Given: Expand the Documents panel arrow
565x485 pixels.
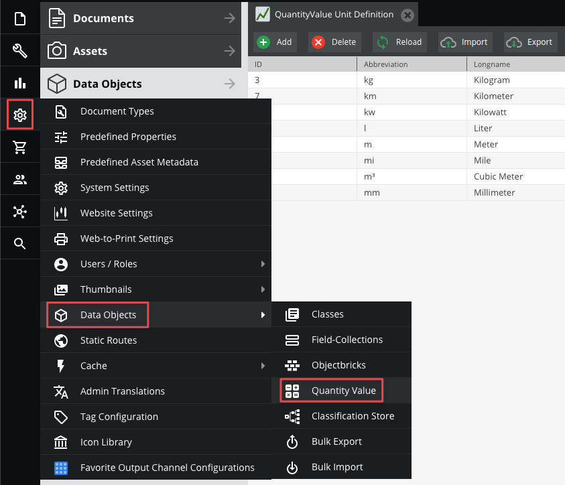Looking at the screenshot, I should [x=229, y=18].
